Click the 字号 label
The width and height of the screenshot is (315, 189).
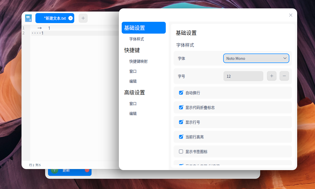click(181, 76)
